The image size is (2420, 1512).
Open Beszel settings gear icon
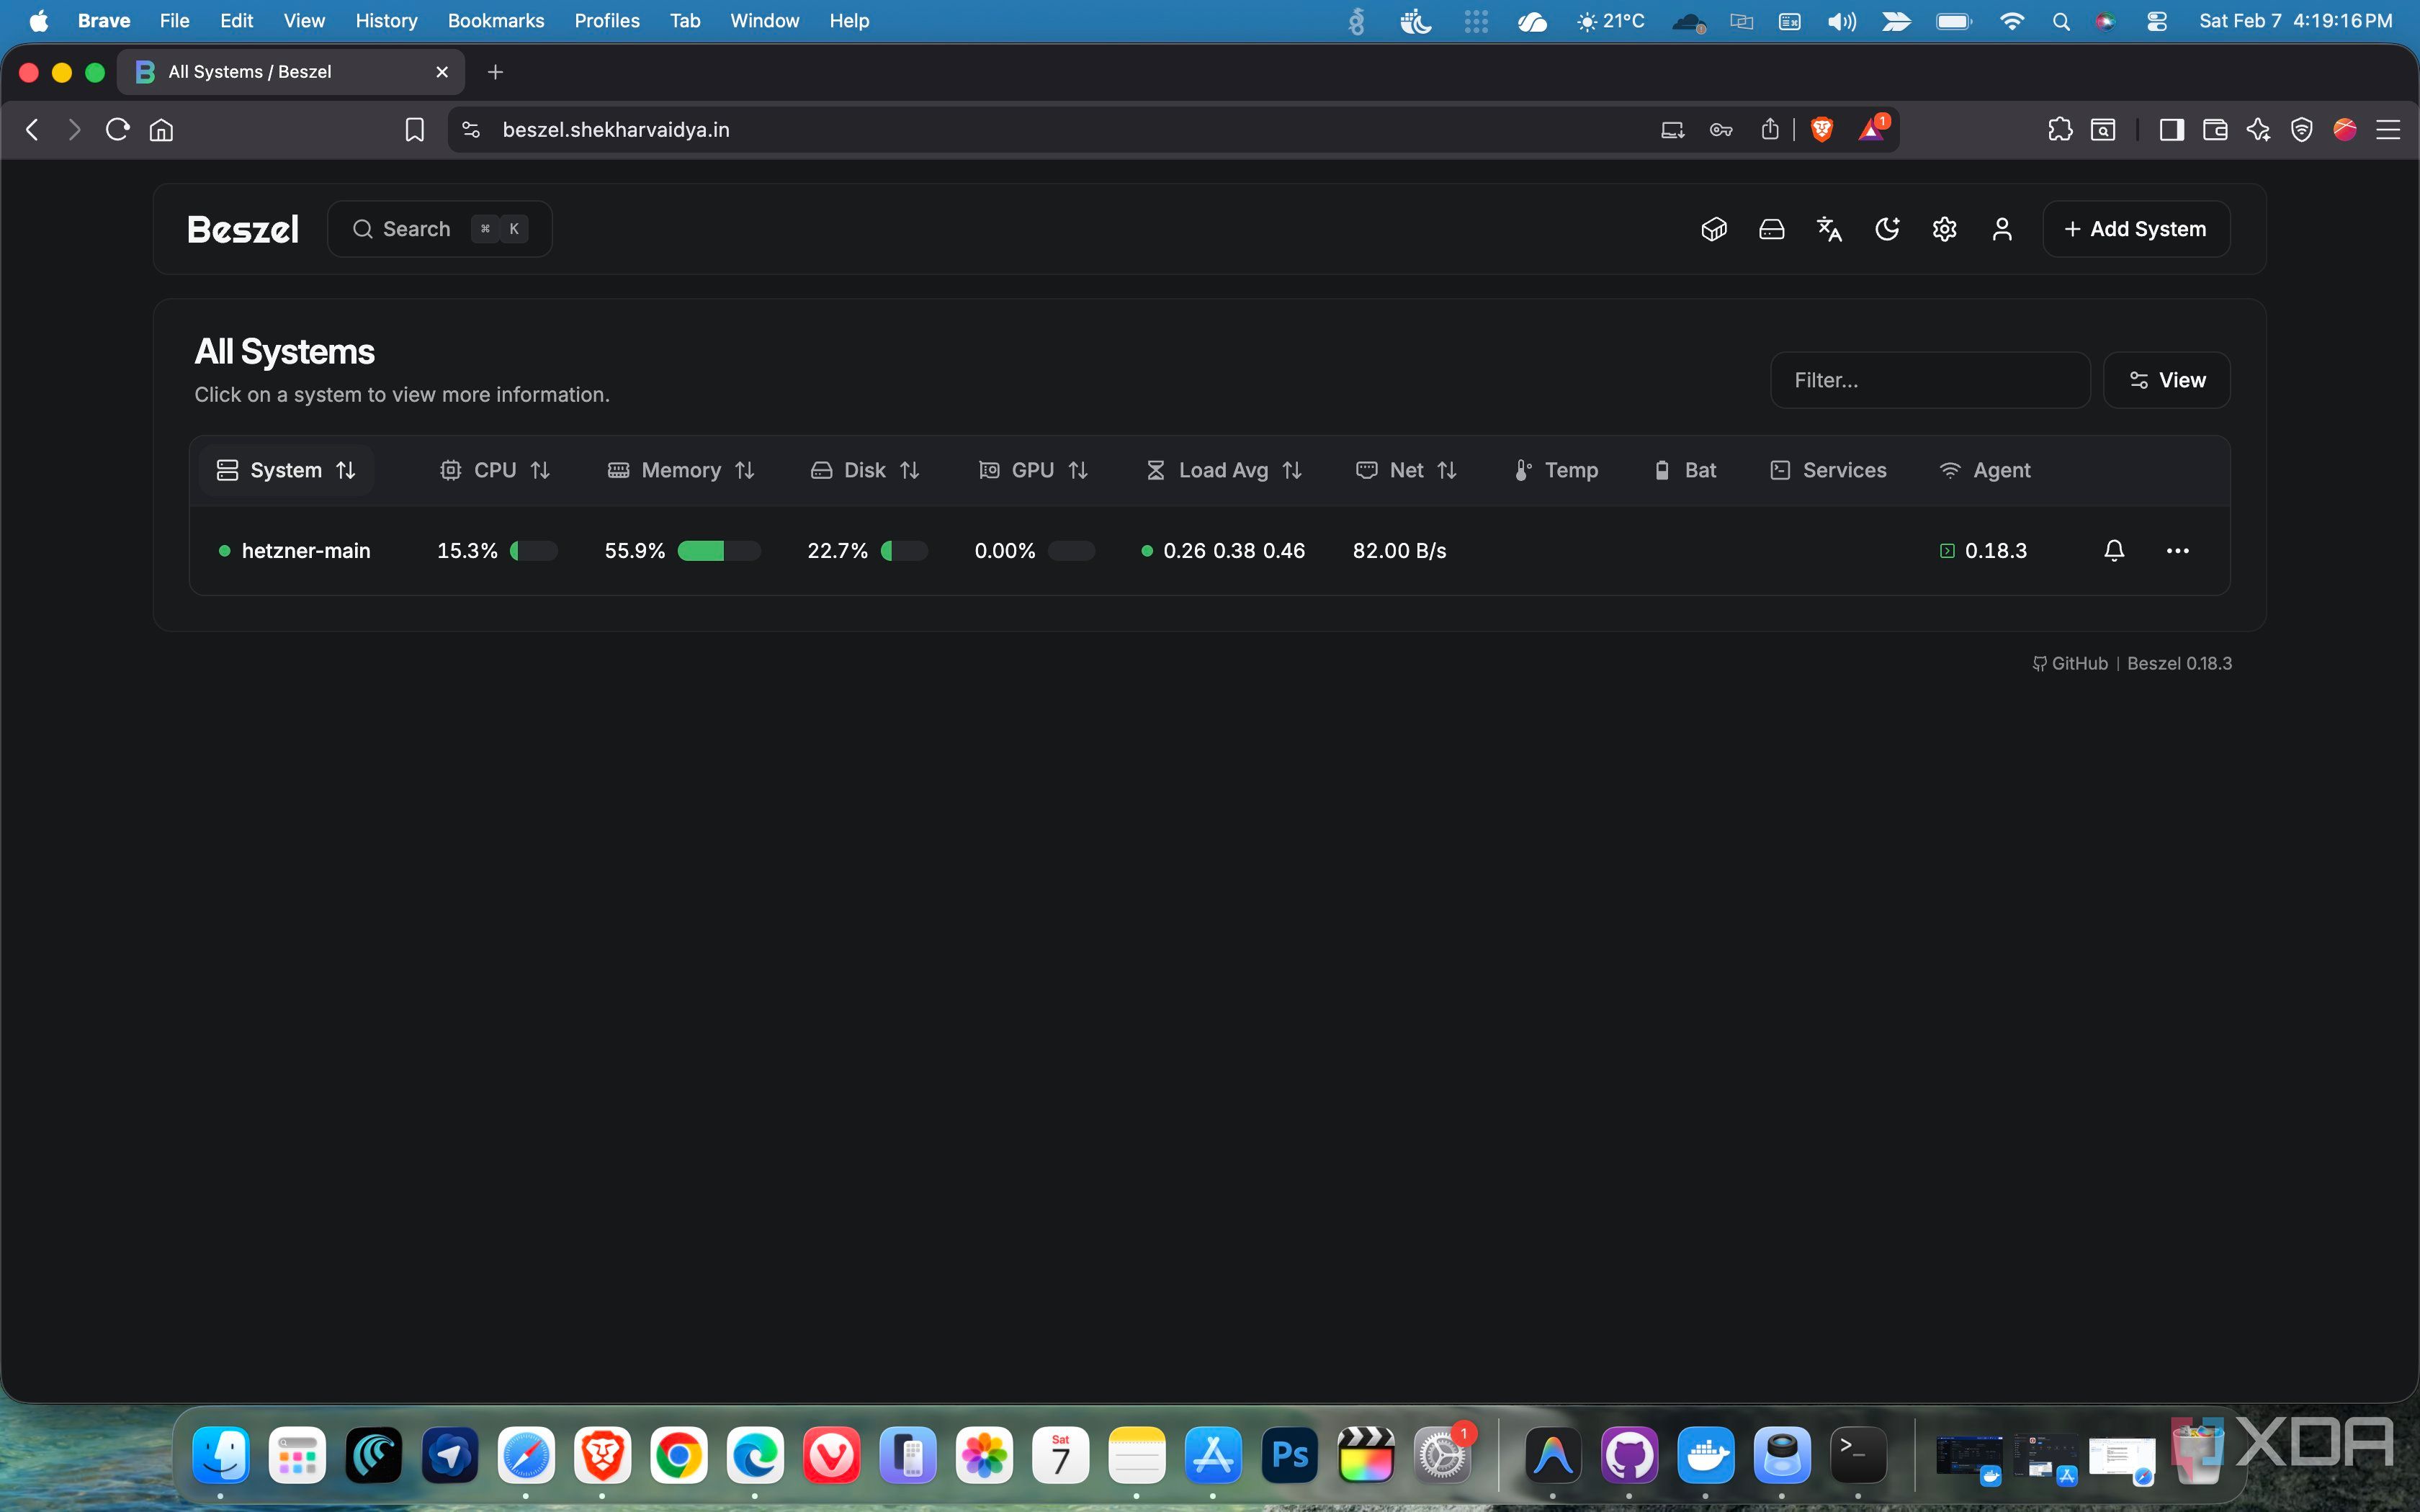1944,229
